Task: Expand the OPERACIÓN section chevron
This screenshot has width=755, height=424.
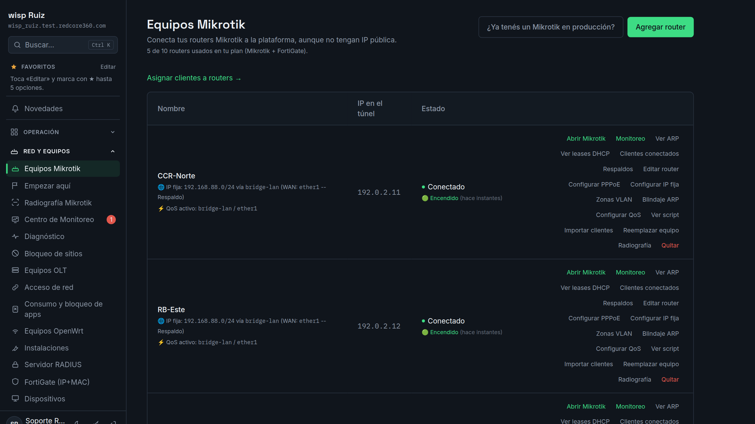Action: (113, 132)
